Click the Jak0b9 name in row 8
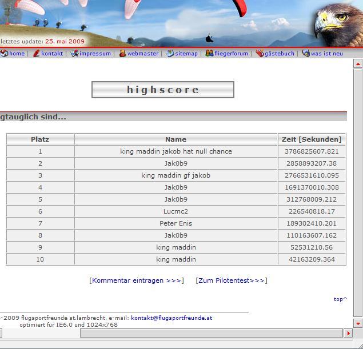The width and height of the screenshot is (363, 349). tap(176, 235)
